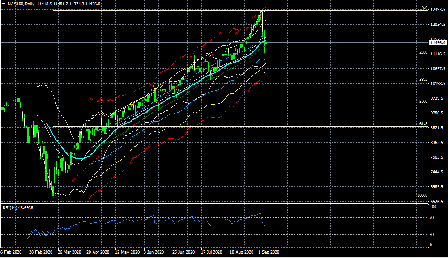This screenshot has height=258, width=448.
Task: Click the OHLC values 11418.5 11481.2 11374.3 11456.0
Action: 68,4
